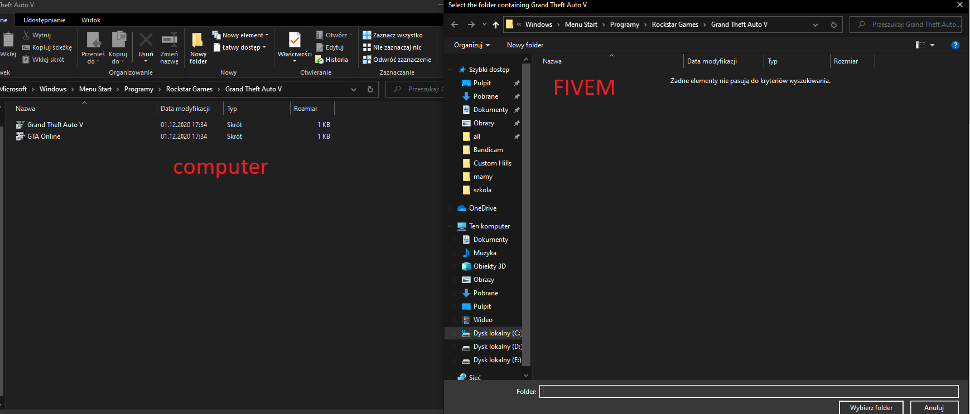This screenshot has height=414, width=970.
Task: Go up one folder level in dialog
Action: click(496, 25)
